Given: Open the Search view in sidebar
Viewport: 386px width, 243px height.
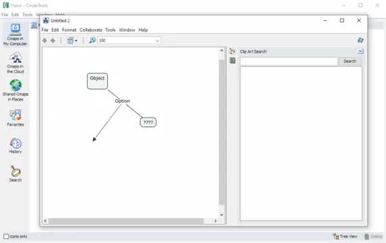Looking at the screenshot, I should pyautogui.click(x=16, y=174).
